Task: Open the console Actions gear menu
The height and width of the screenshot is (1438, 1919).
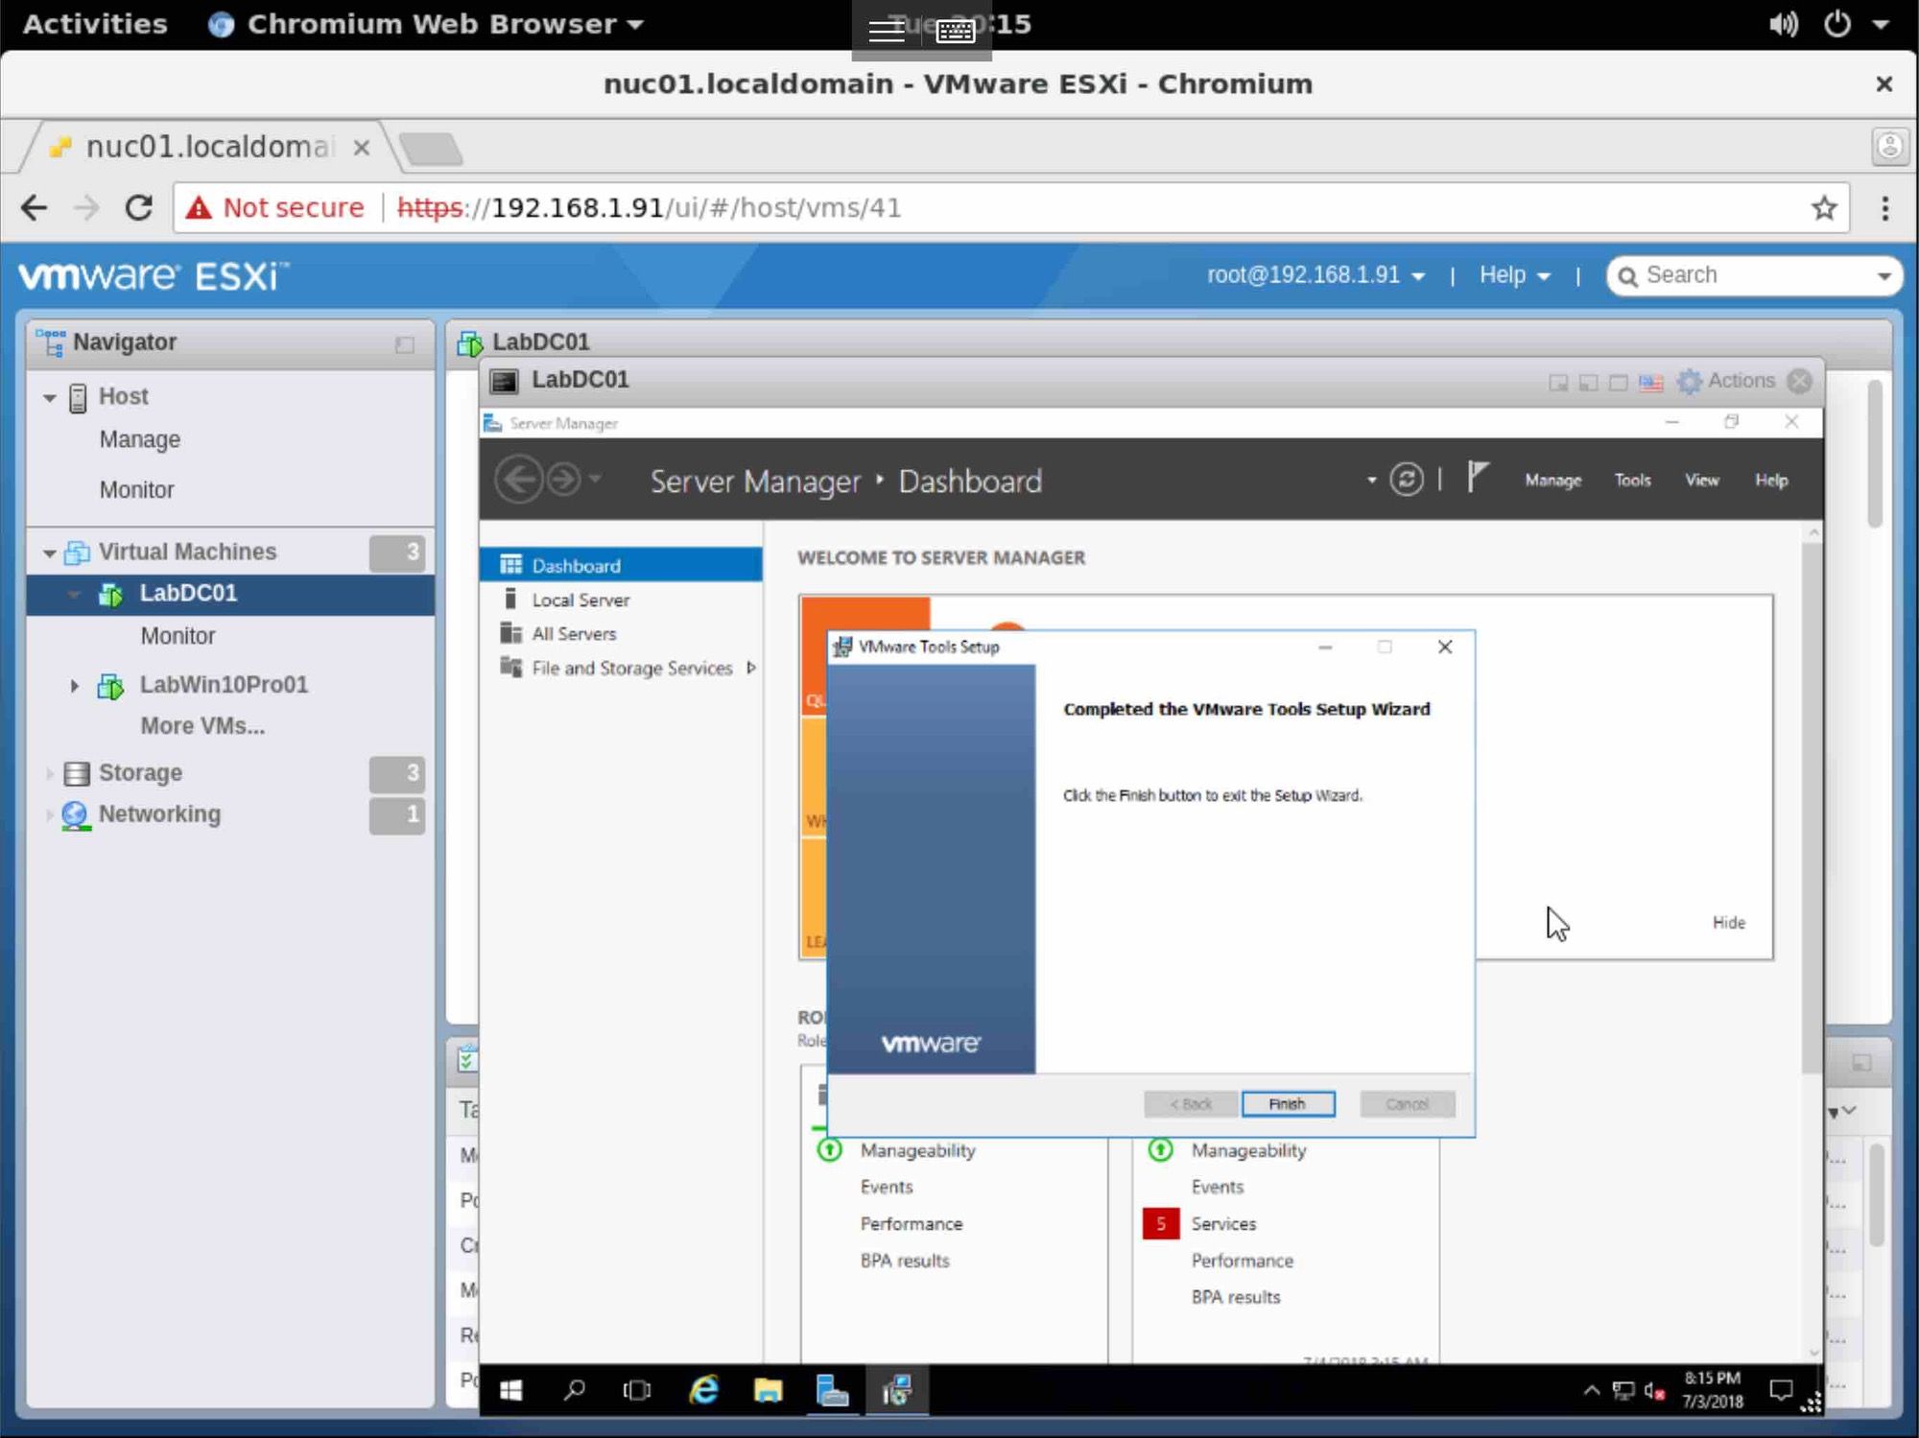Action: pyautogui.click(x=1726, y=381)
